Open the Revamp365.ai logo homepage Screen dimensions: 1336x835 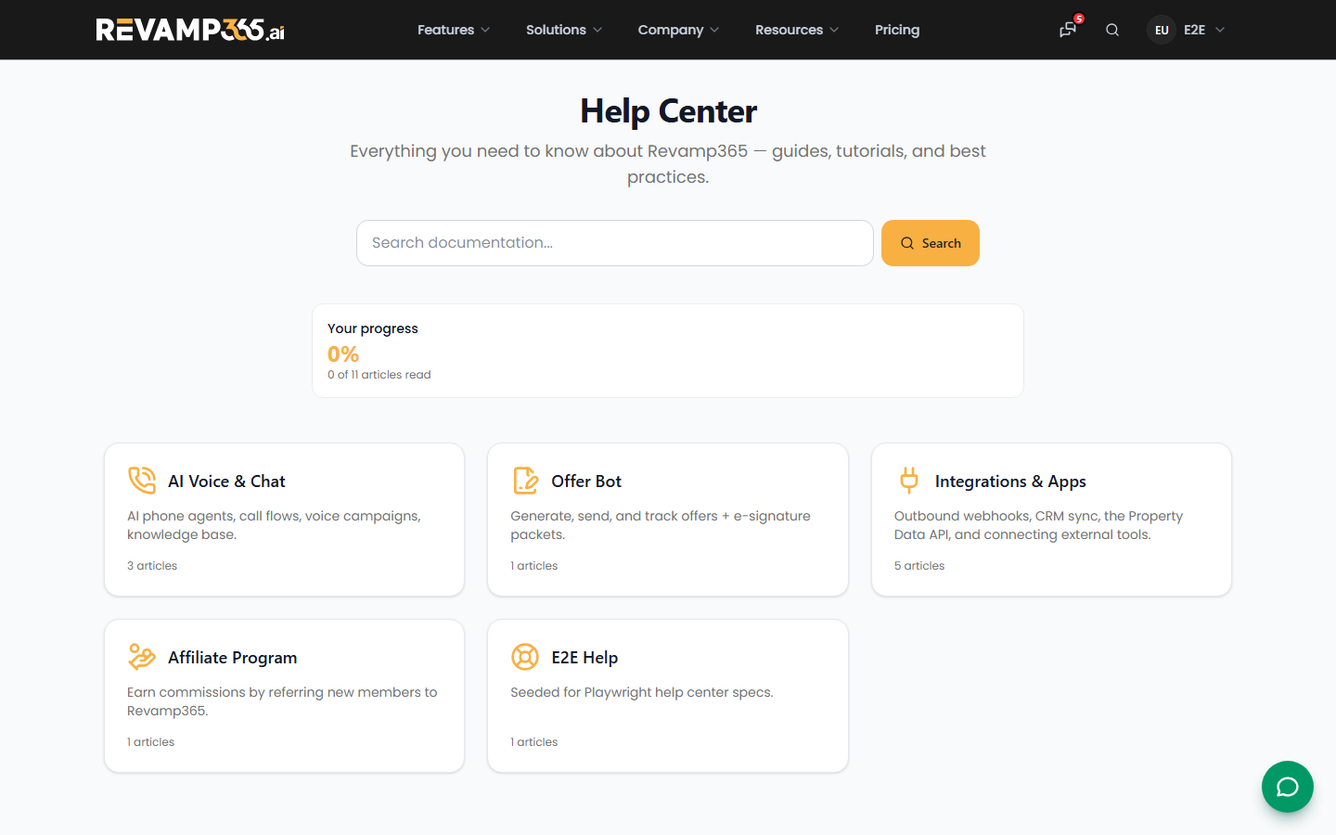[x=190, y=30]
